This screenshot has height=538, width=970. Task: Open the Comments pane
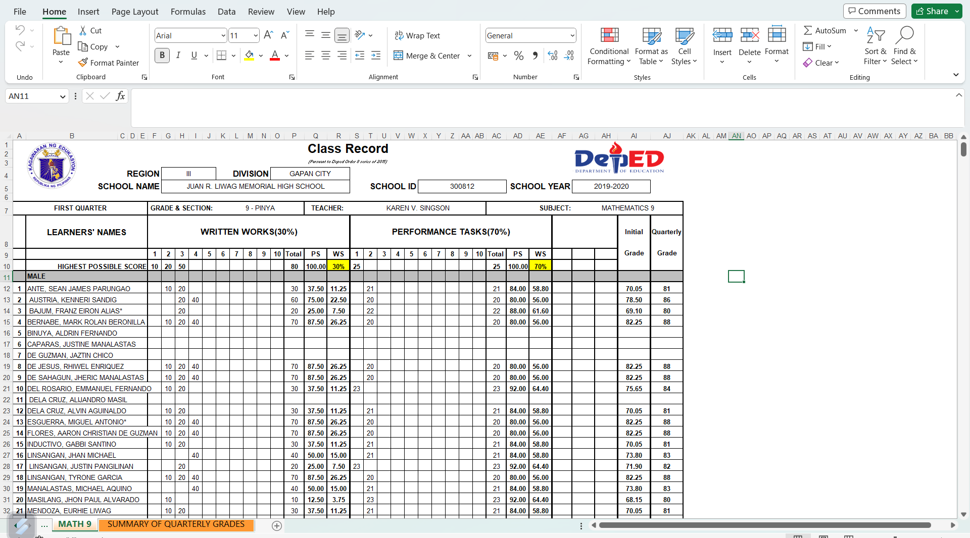pyautogui.click(x=875, y=11)
